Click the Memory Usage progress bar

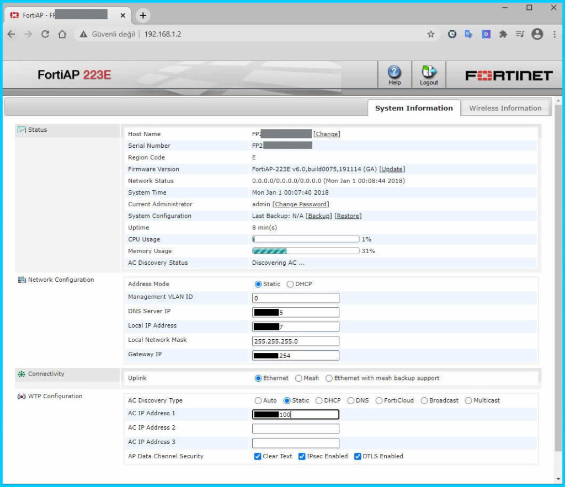(306, 251)
